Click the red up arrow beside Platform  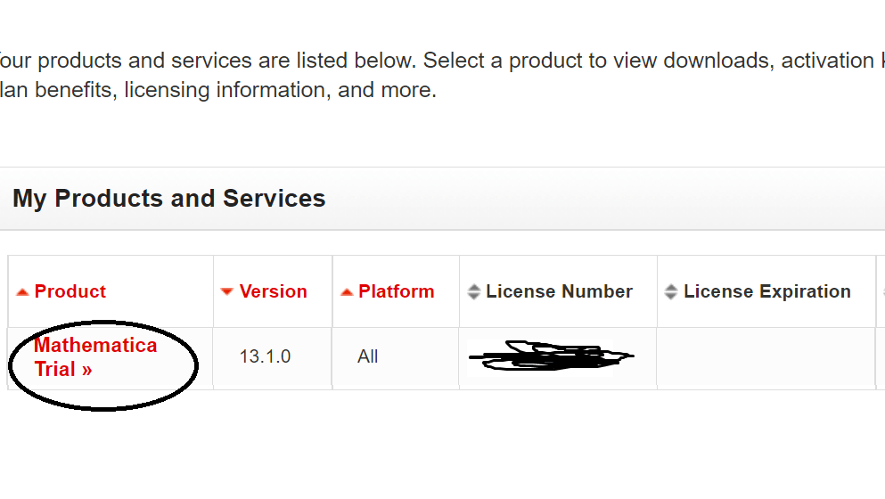(x=347, y=292)
